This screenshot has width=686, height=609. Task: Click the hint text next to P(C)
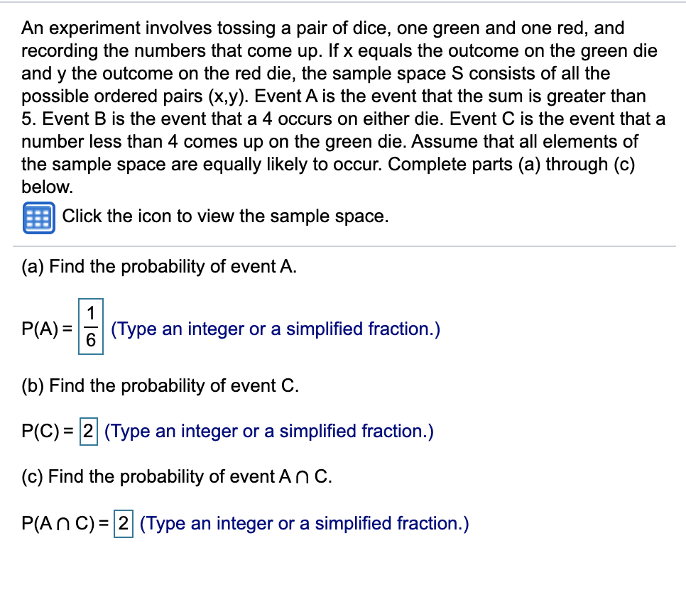pyautogui.click(x=268, y=431)
